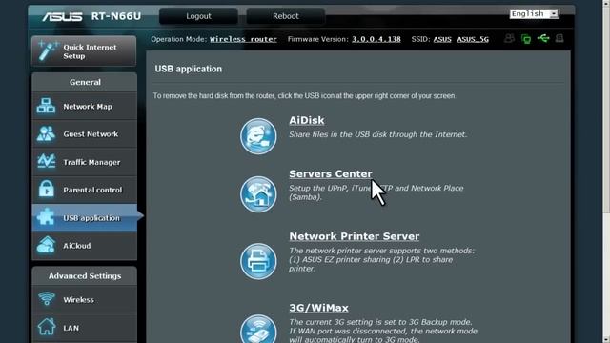The image size is (610, 343).
Task: Click the AiCloud house-cloud icon
Action: [x=46, y=245]
